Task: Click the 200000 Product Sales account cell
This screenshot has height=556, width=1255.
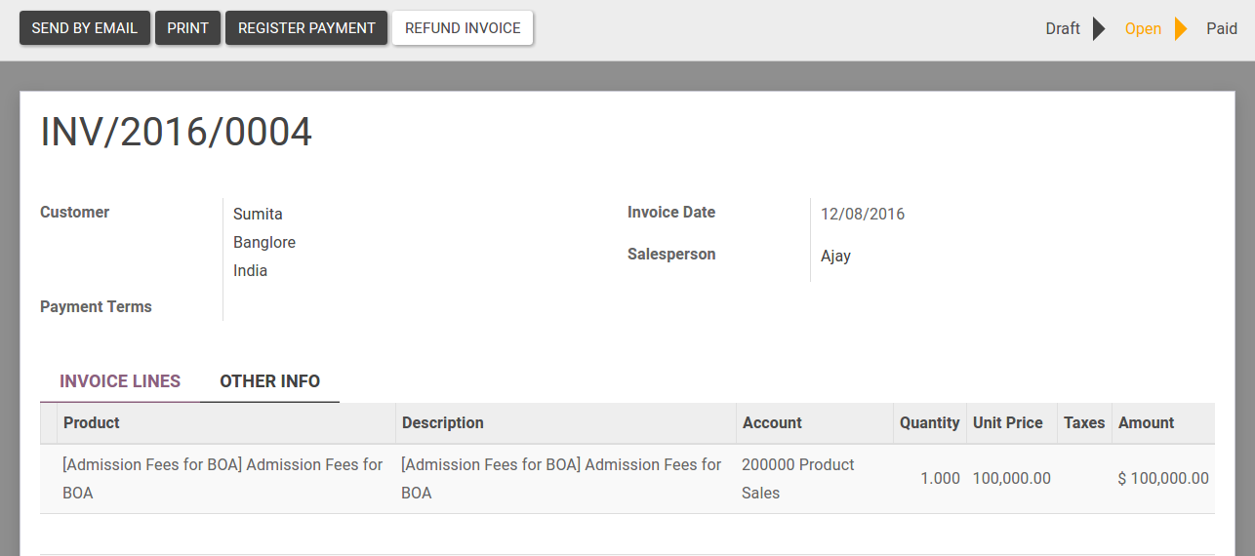Action: pyautogui.click(x=797, y=478)
